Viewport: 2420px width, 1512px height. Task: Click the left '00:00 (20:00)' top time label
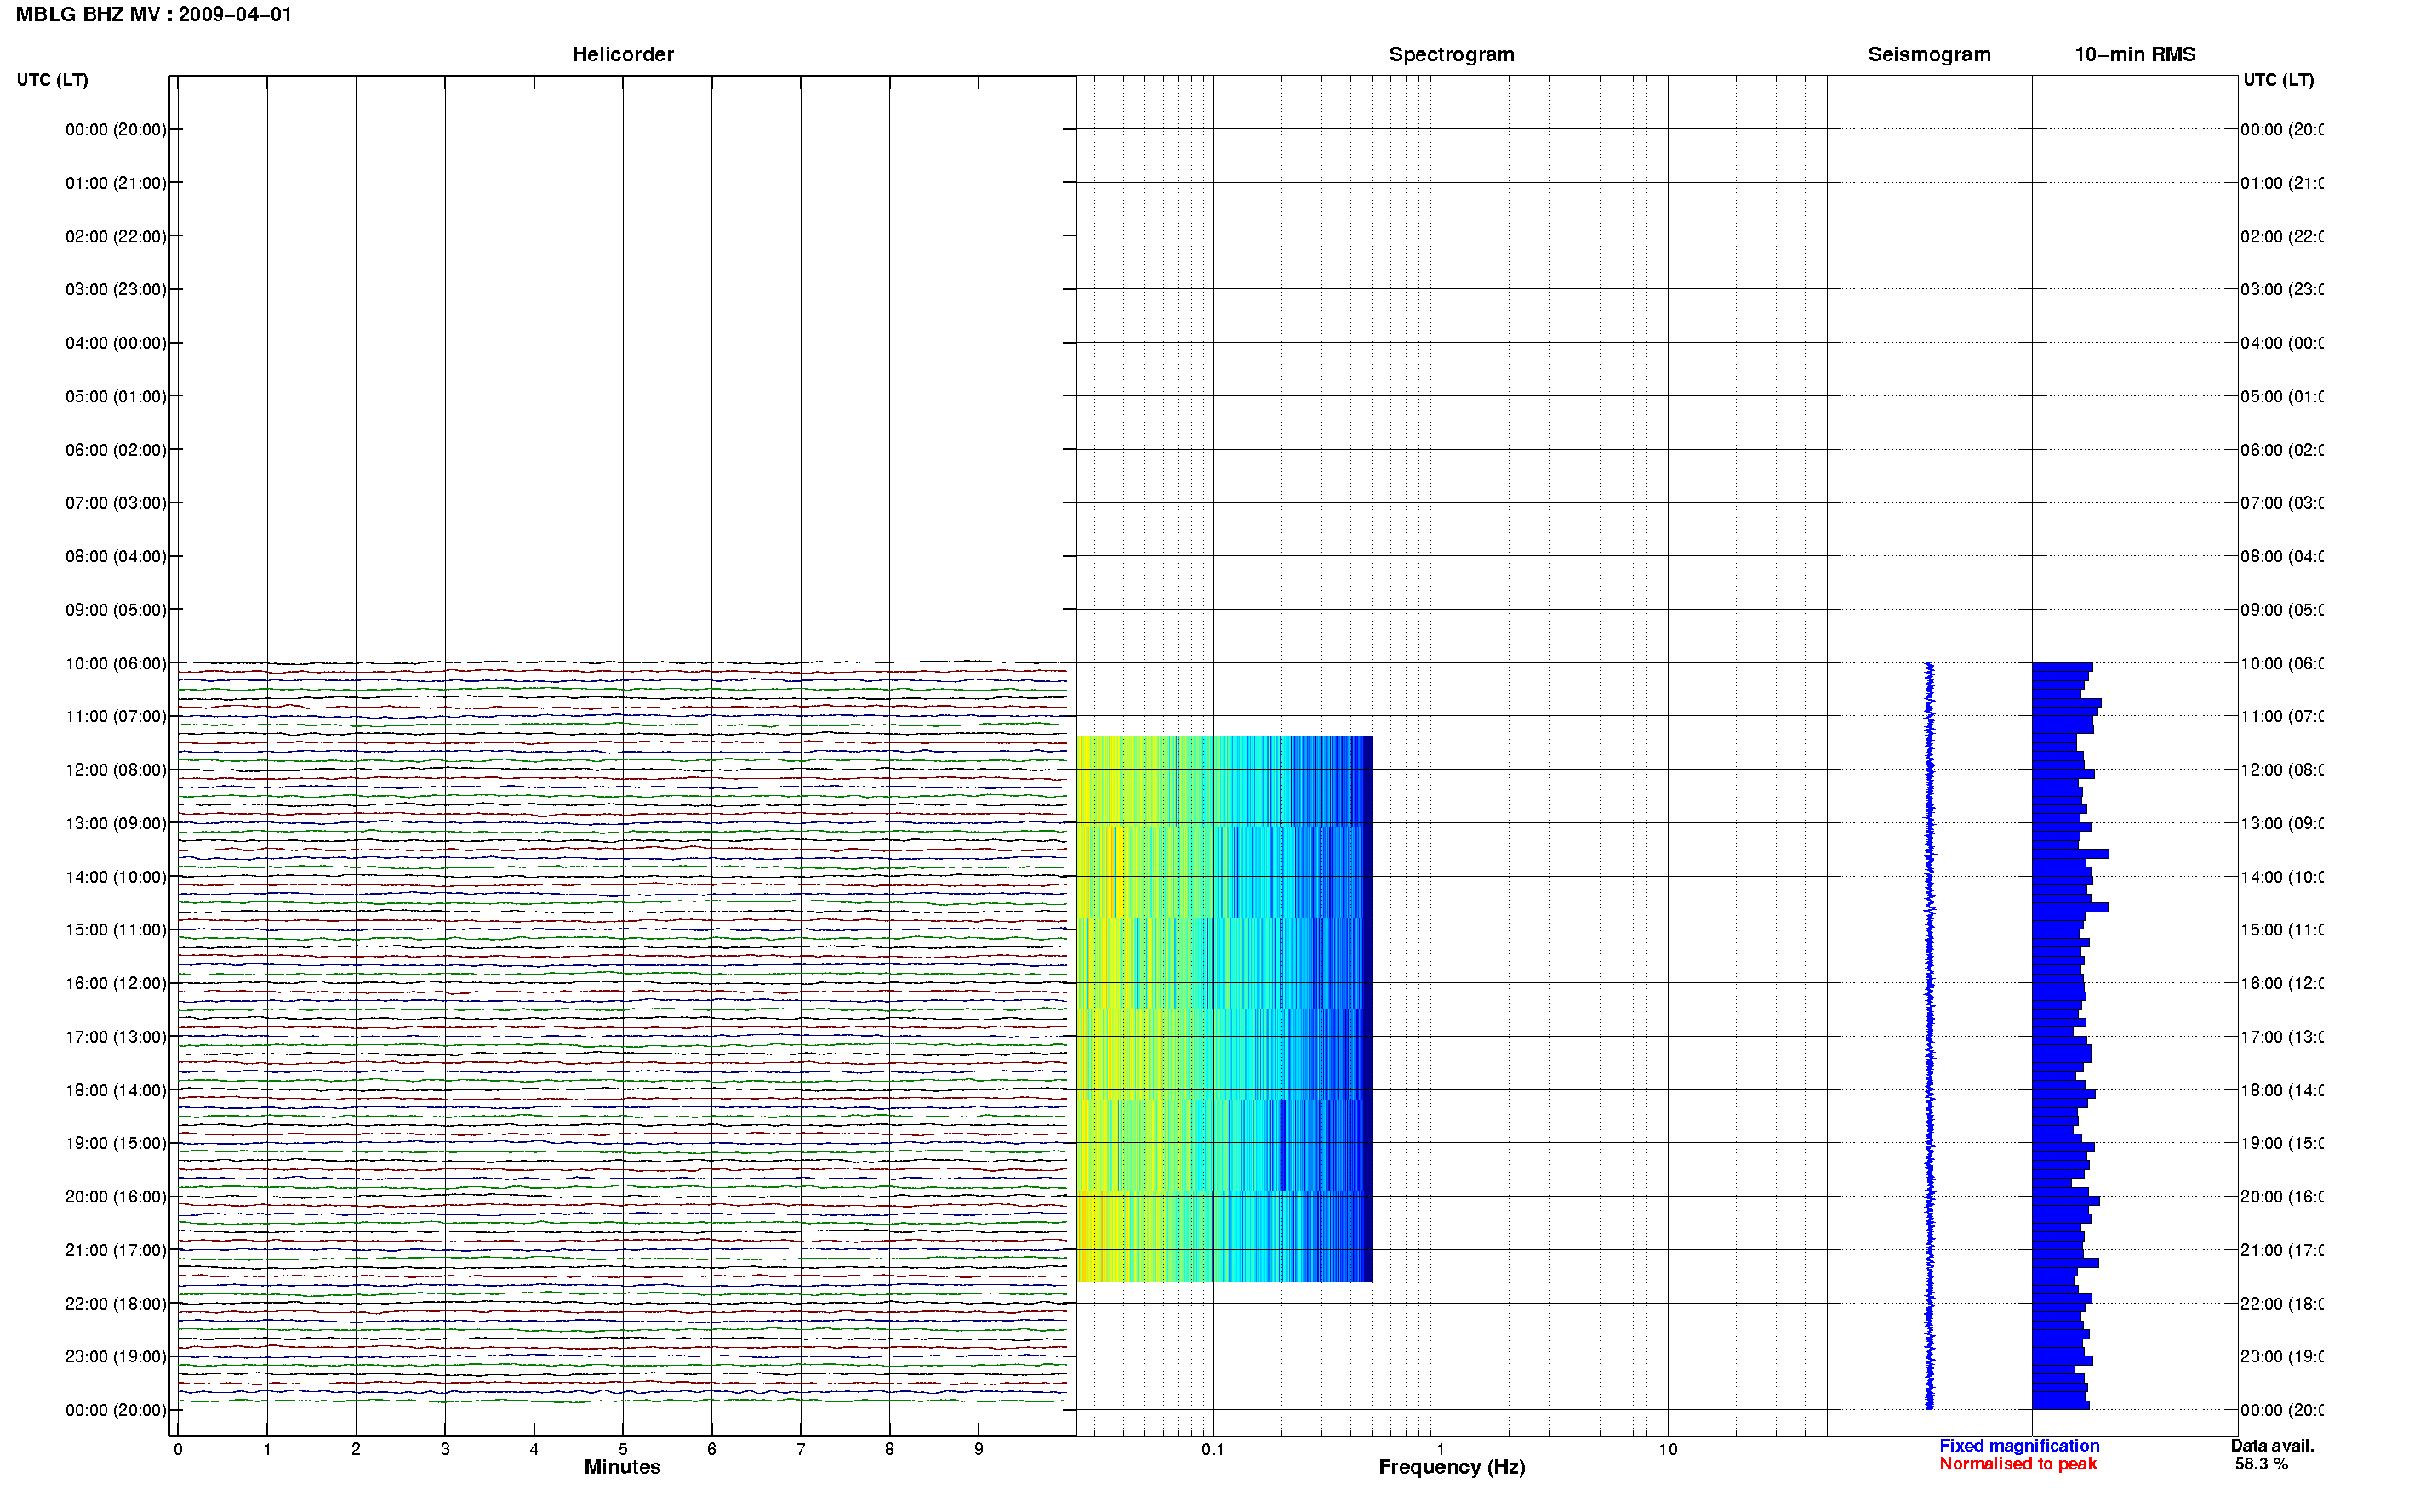click(x=116, y=129)
